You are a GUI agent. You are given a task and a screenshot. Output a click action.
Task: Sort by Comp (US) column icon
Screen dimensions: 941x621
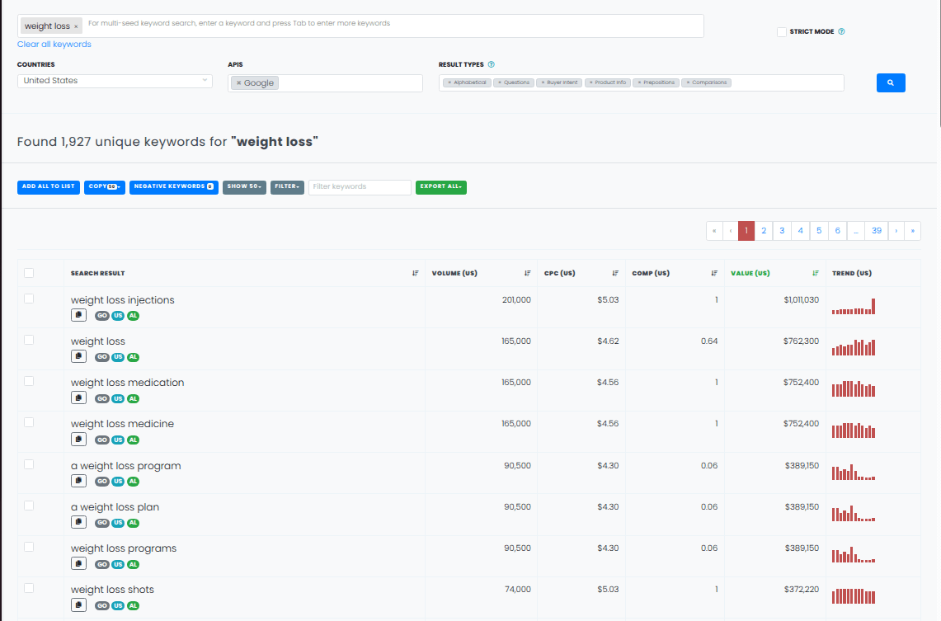tap(714, 274)
